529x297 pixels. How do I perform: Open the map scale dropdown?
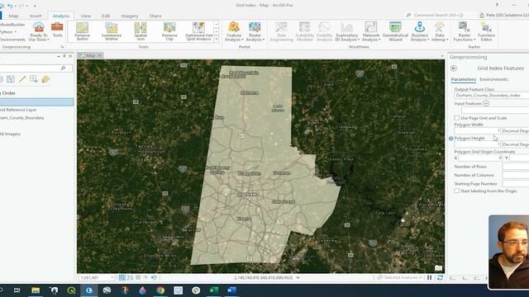coord(112,278)
